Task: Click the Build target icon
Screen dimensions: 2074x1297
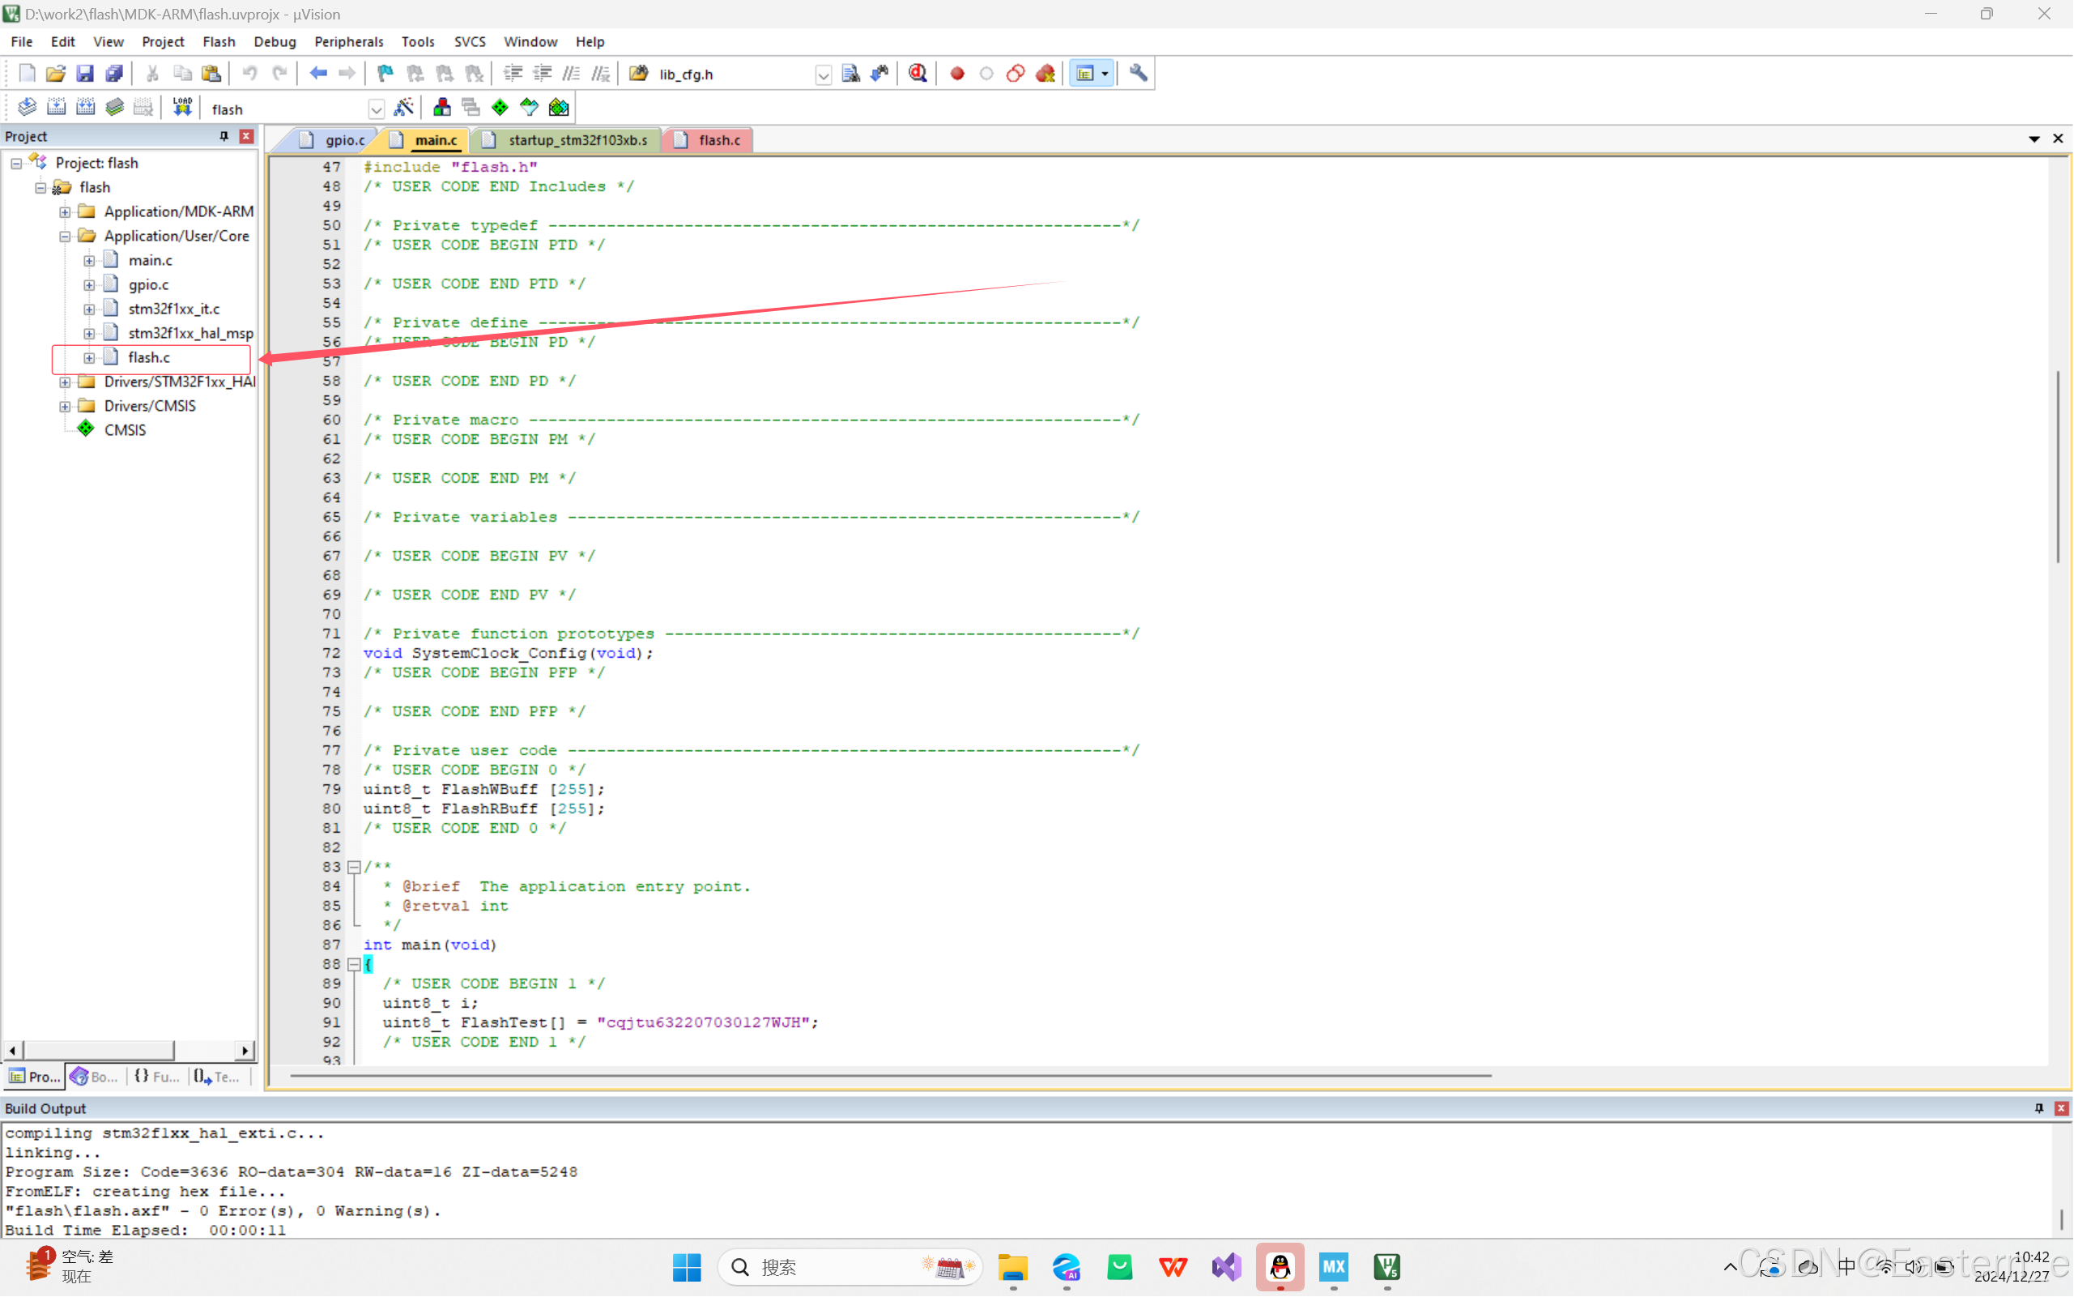Action: 57,107
